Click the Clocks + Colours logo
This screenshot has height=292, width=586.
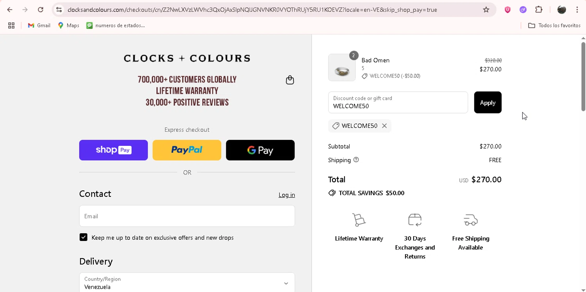(187, 58)
